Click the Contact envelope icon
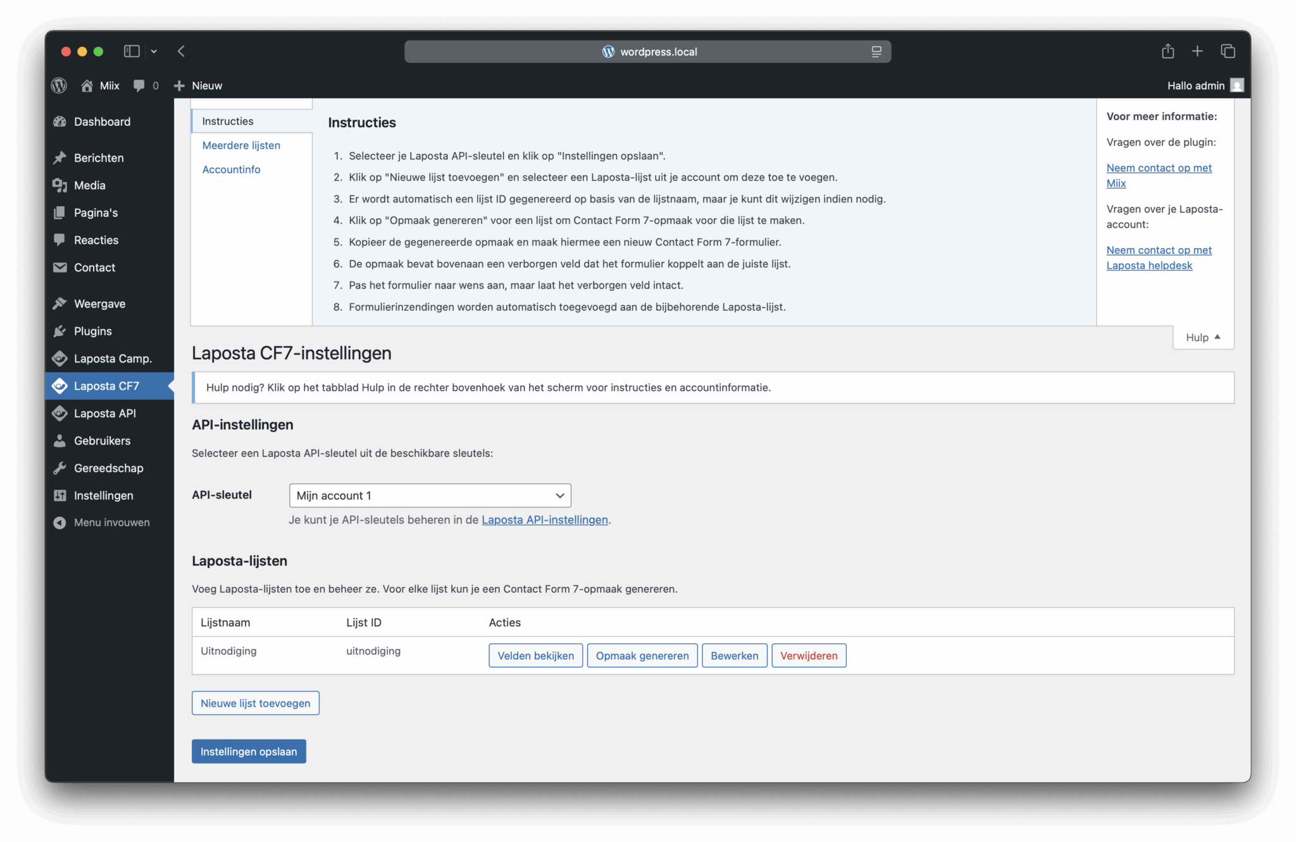Image resolution: width=1296 pixels, height=842 pixels. 60,268
